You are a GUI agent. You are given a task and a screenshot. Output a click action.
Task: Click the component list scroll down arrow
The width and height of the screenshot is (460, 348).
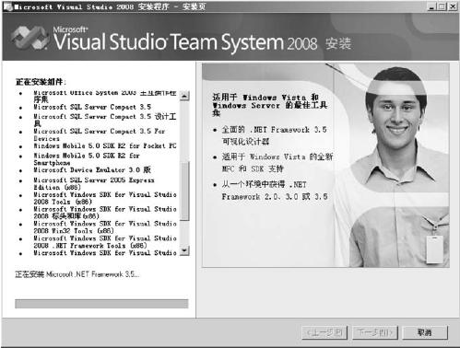(184, 250)
